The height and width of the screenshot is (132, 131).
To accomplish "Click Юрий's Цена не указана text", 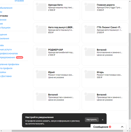I will click(56, 77).
